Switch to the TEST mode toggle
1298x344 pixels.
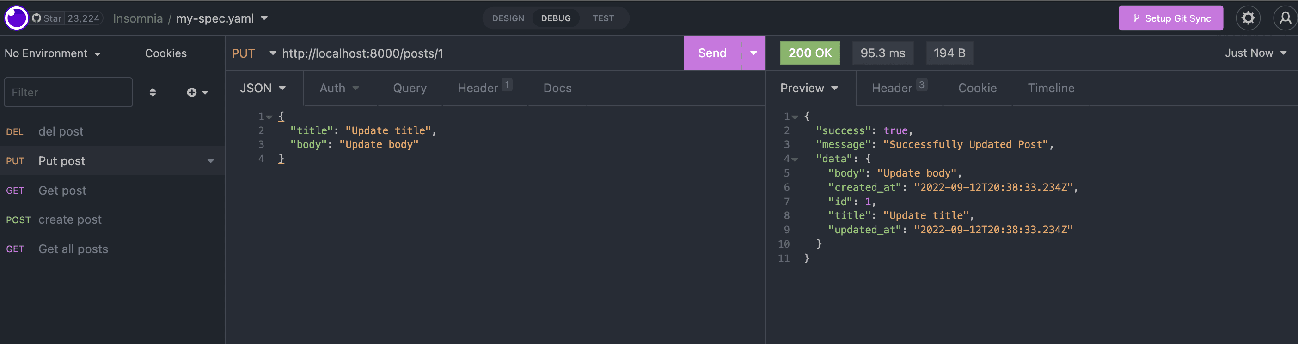coord(603,18)
